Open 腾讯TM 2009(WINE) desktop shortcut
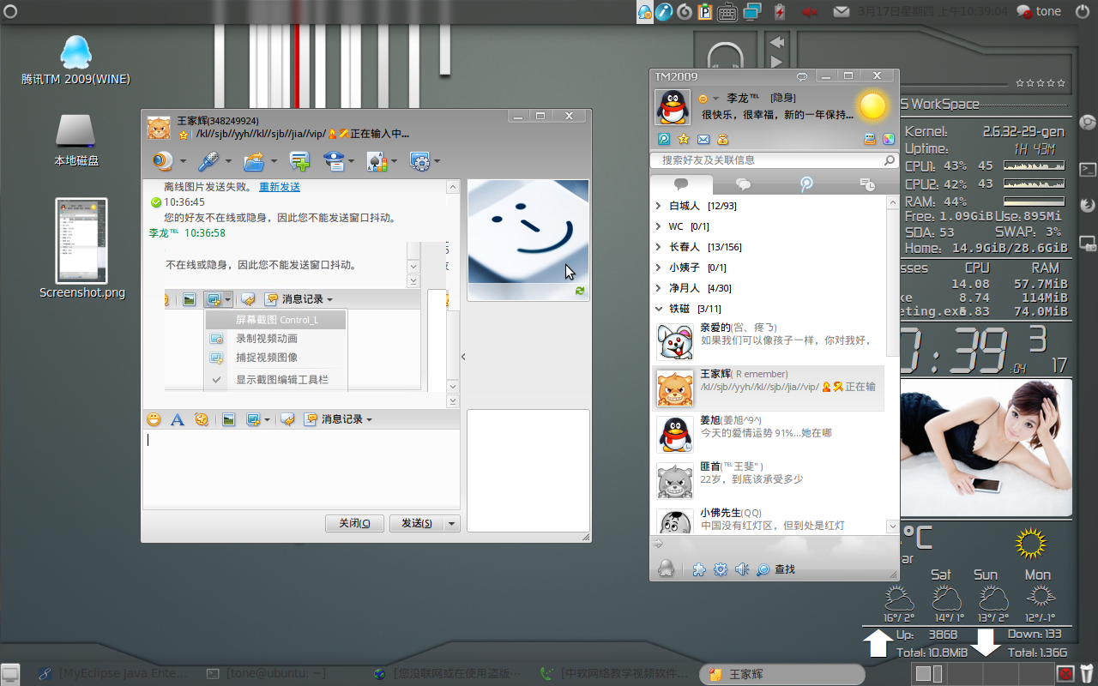This screenshot has width=1098, height=686. point(75,60)
